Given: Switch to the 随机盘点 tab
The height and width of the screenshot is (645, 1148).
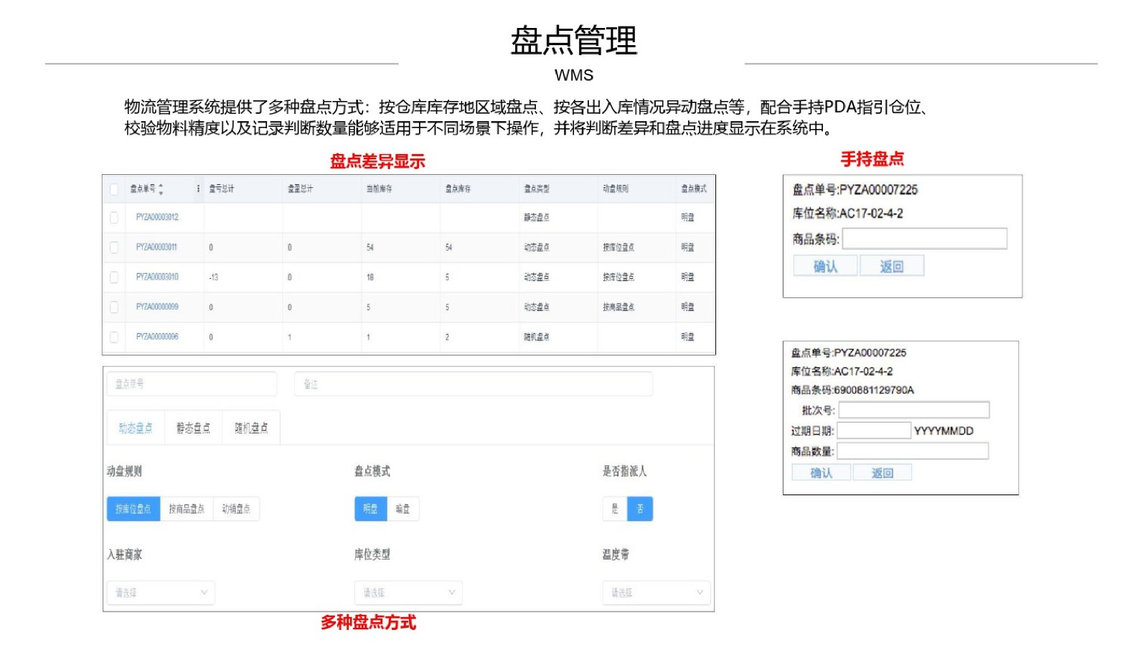Looking at the screenshot, I should point(251,428).
